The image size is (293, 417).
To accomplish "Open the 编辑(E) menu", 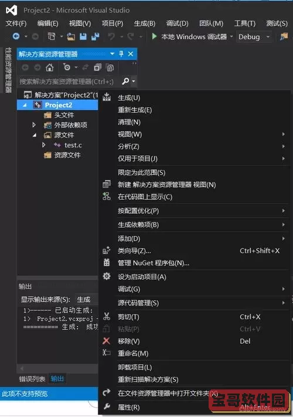I will pos(48,23).
